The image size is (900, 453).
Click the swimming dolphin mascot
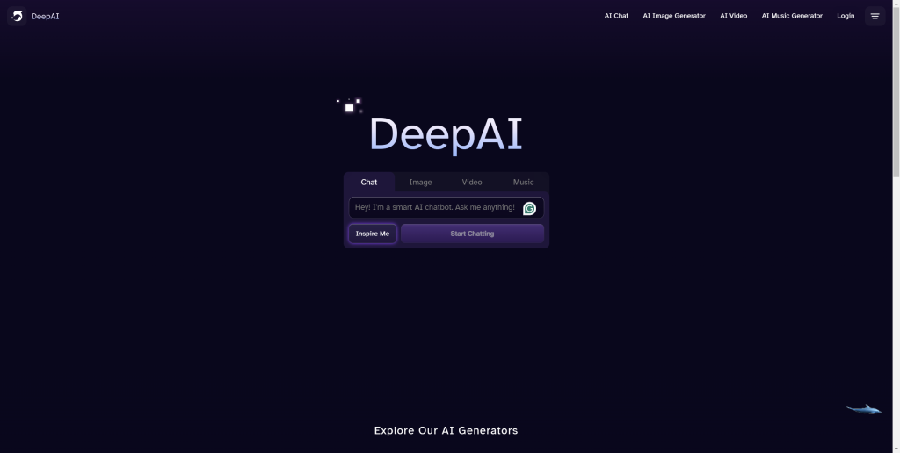864,409
